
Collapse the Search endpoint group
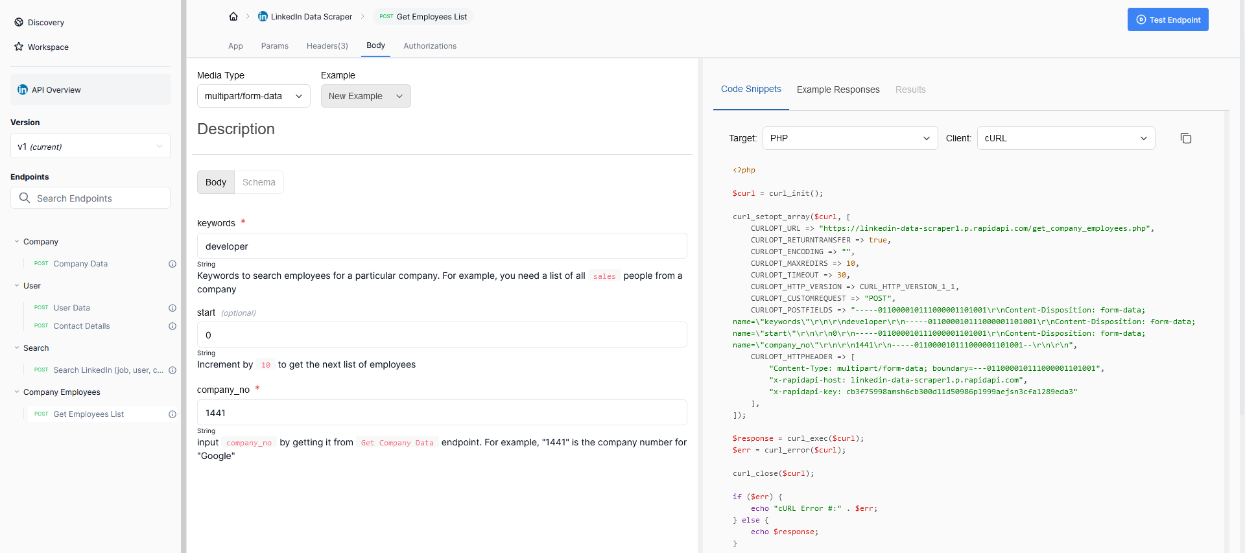click(17, 347)
